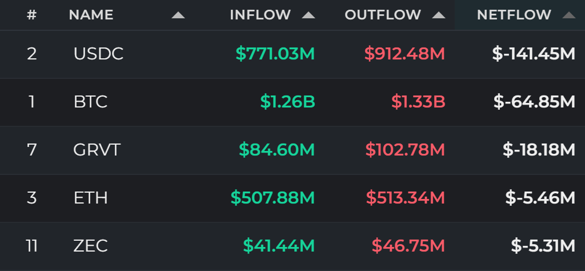
Task: Sort table by INFLOW header label
Action: tap(260, 15)
